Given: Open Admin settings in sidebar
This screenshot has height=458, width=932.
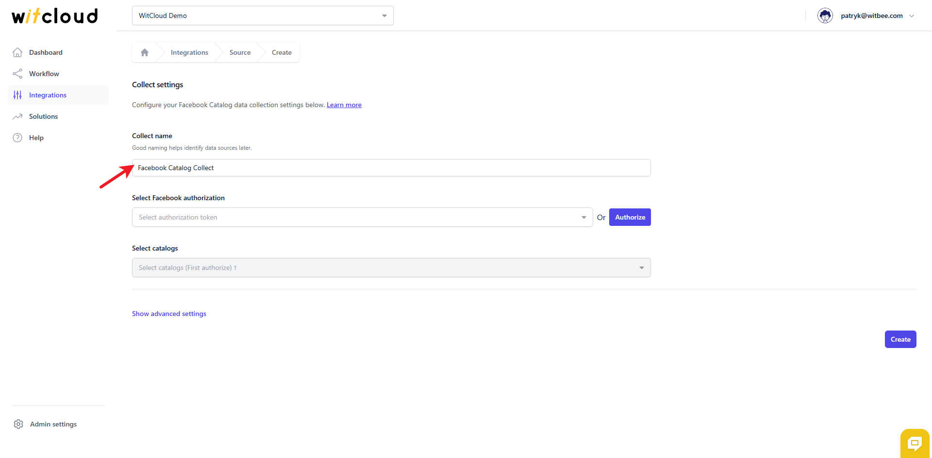Looking at the screenshot, I should click(53, 424).
